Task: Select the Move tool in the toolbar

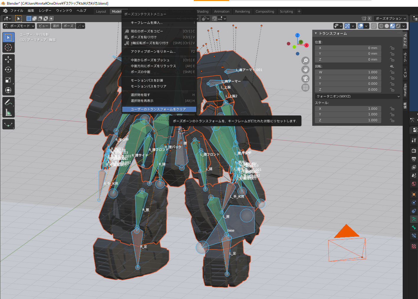Action: (x=8, y=60)
